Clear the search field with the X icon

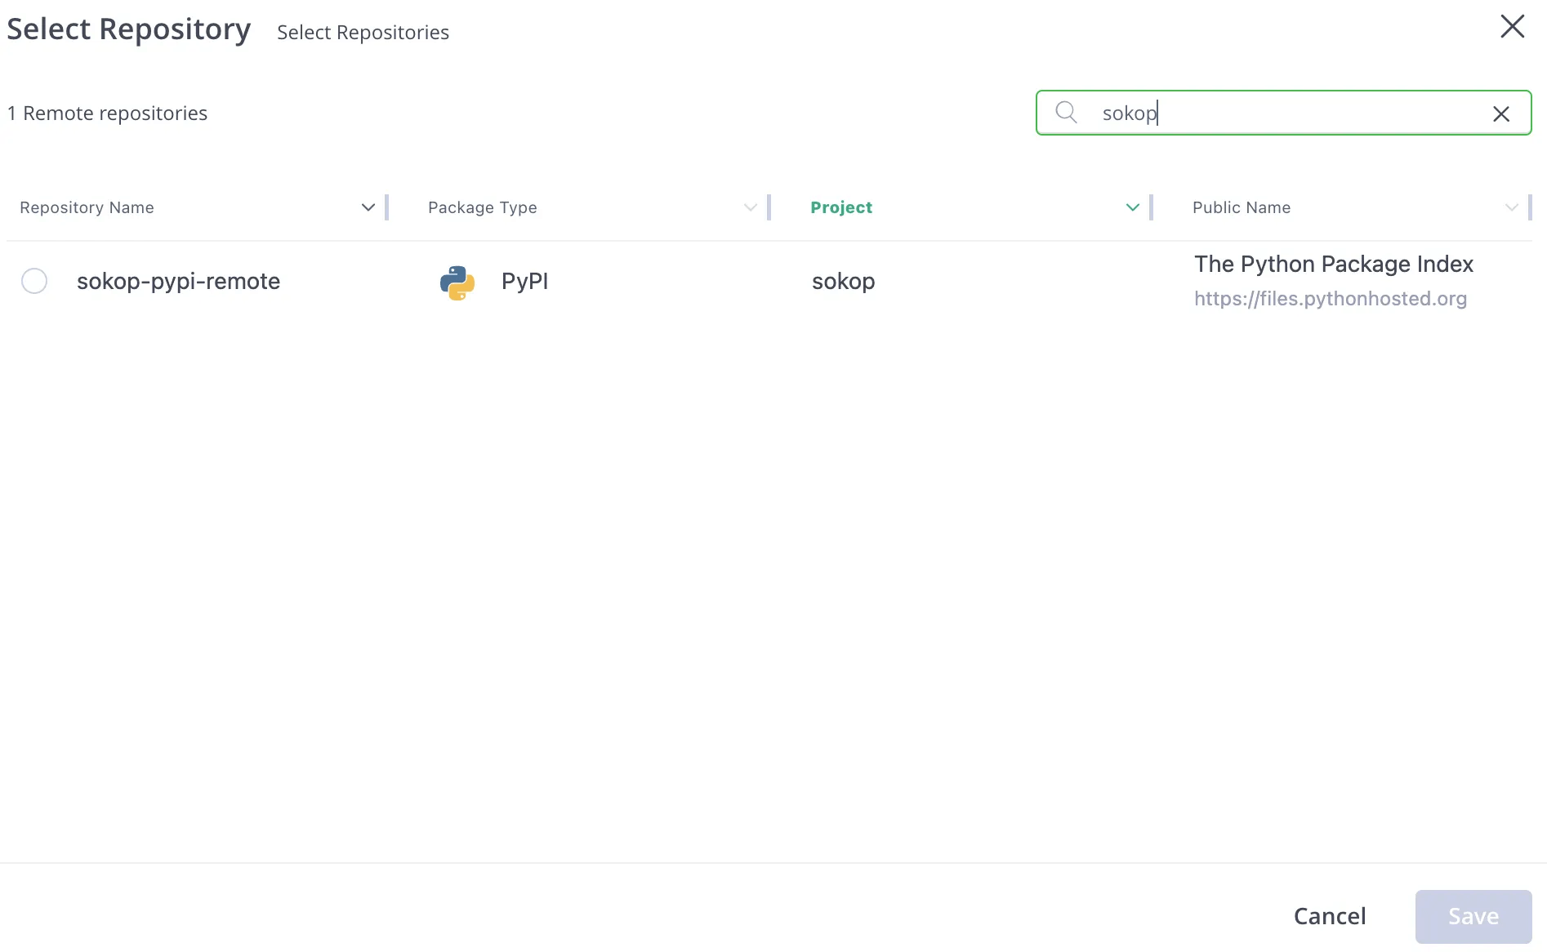[x=1500, y=114]
